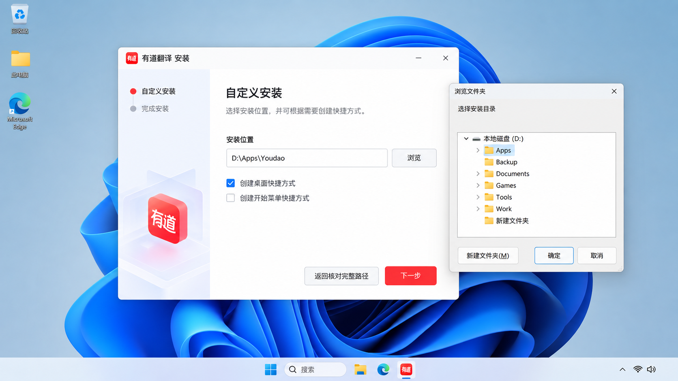The height and width of the screenshot is (381, 678).
Task: Open the Recycle Bin desktop icon
Action: pyautogui.click(x=19, y=19)
